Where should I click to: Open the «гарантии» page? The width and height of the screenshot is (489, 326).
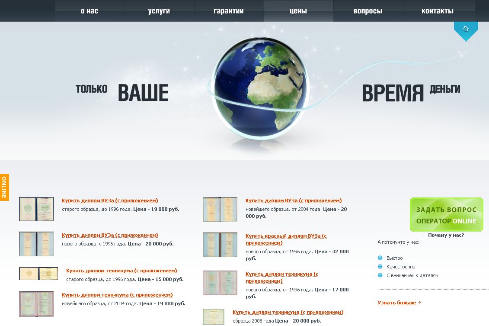click(x=229, y=11)
